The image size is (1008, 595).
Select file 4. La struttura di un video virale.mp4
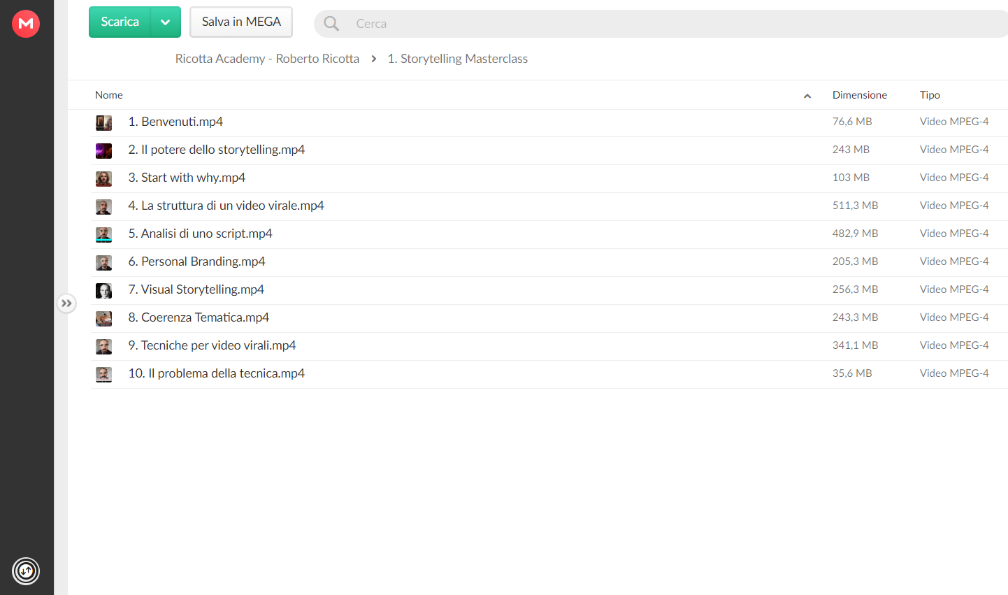[x=549, y=206]
